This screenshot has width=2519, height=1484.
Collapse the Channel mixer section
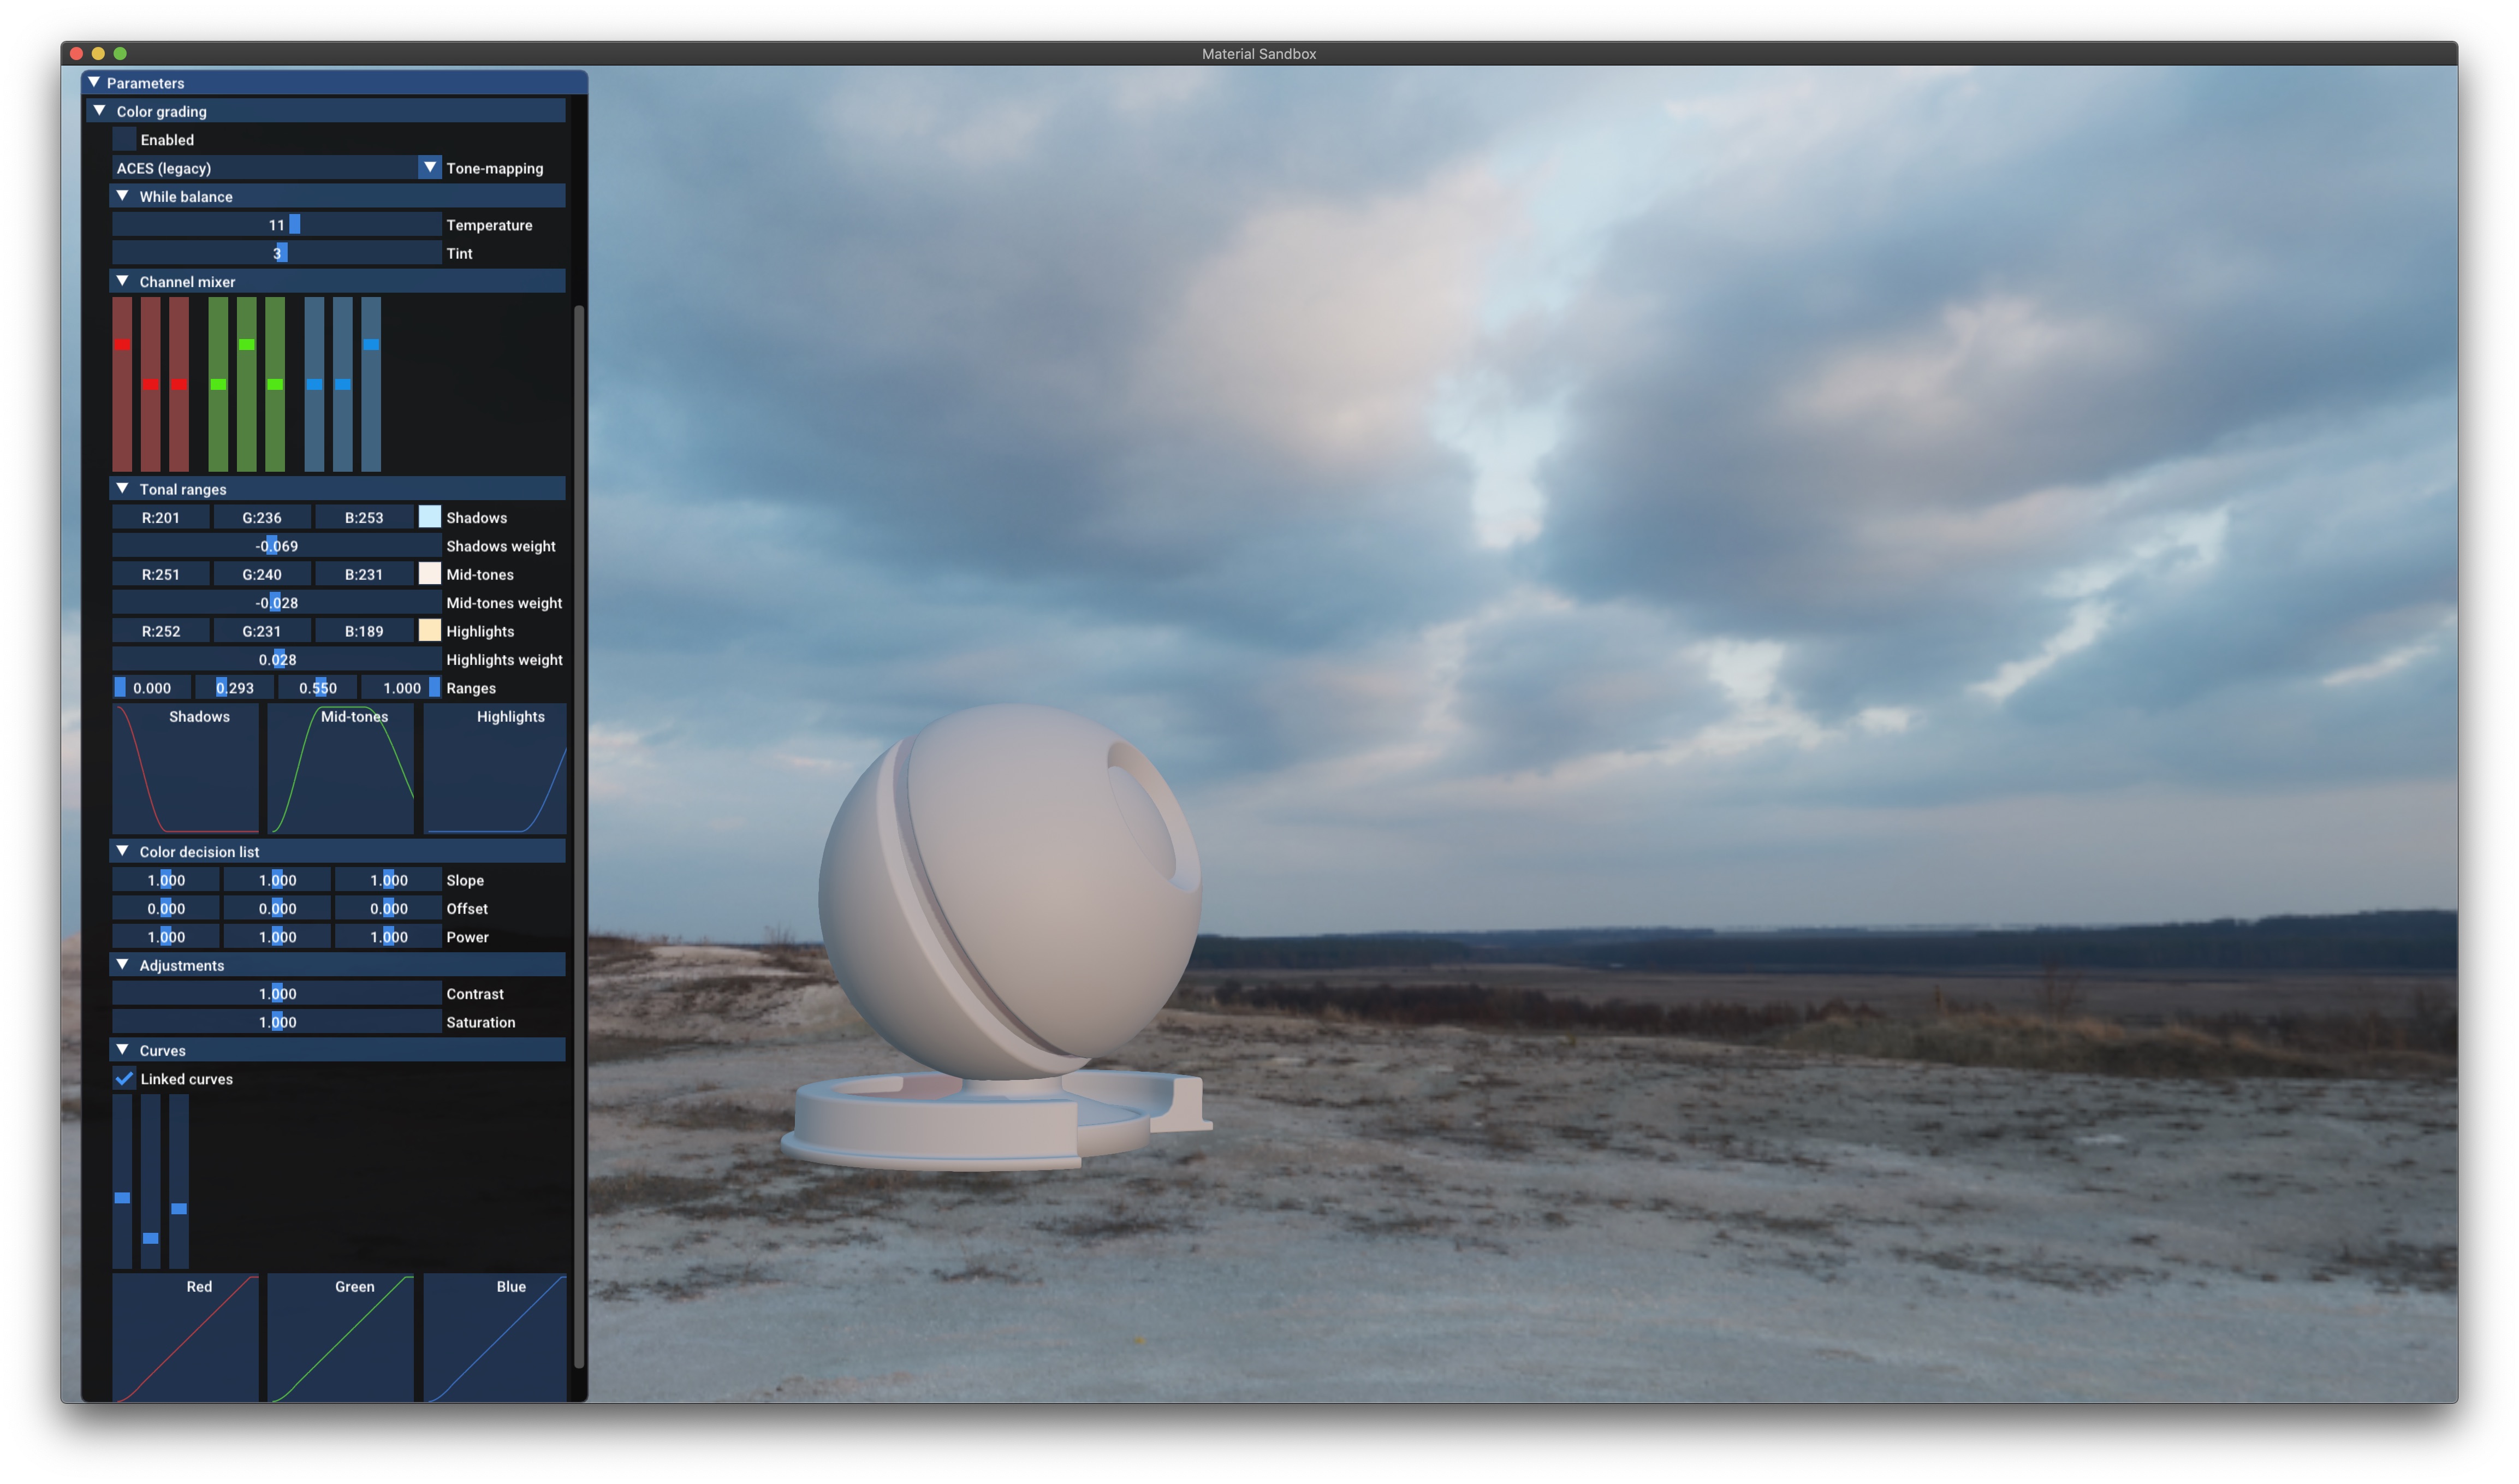click(123, 282)
